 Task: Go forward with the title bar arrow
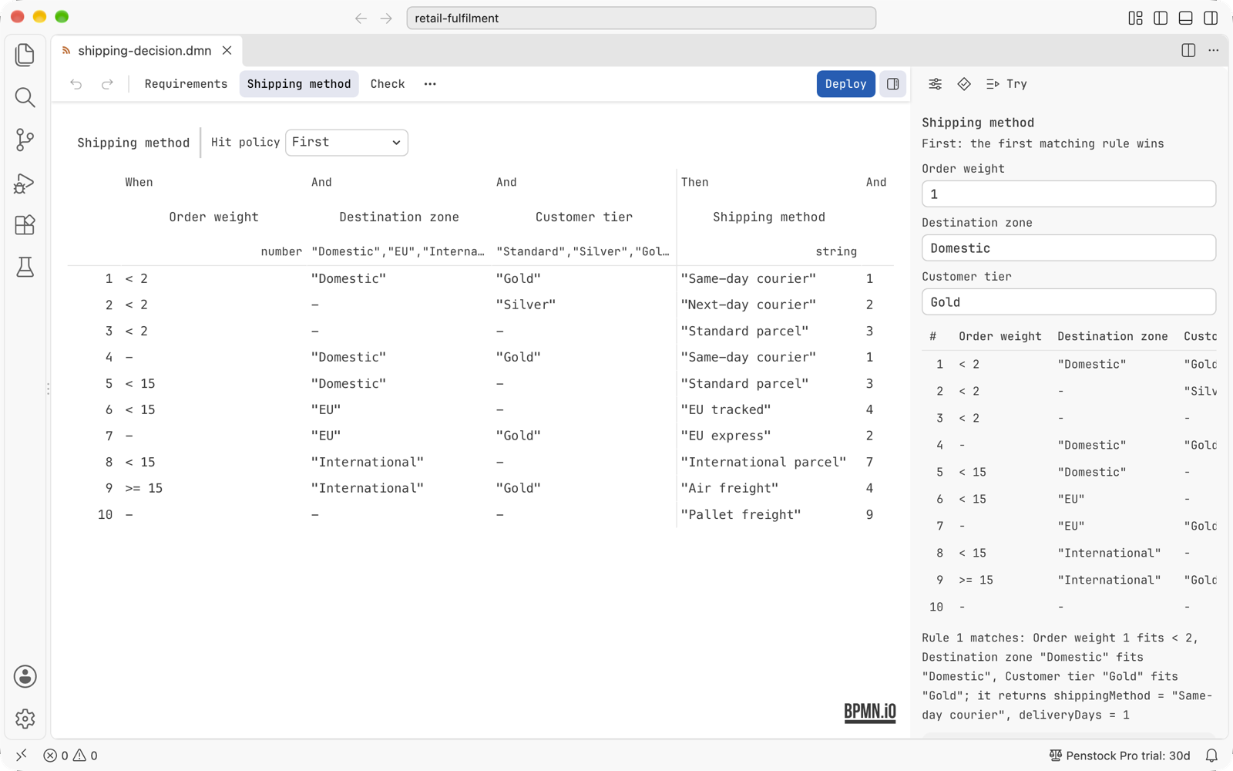[386, 18]
